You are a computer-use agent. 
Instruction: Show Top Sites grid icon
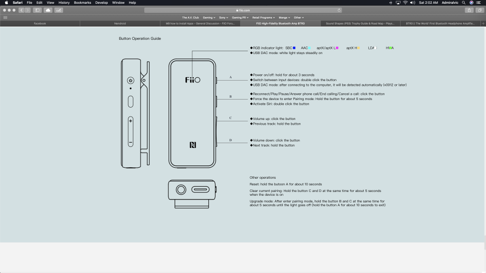point(5,18)
